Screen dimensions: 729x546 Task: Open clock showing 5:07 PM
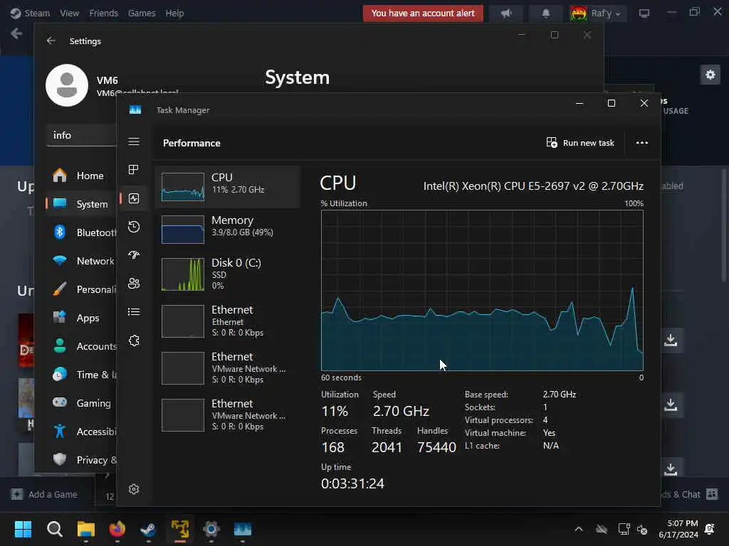pos(678,529)
